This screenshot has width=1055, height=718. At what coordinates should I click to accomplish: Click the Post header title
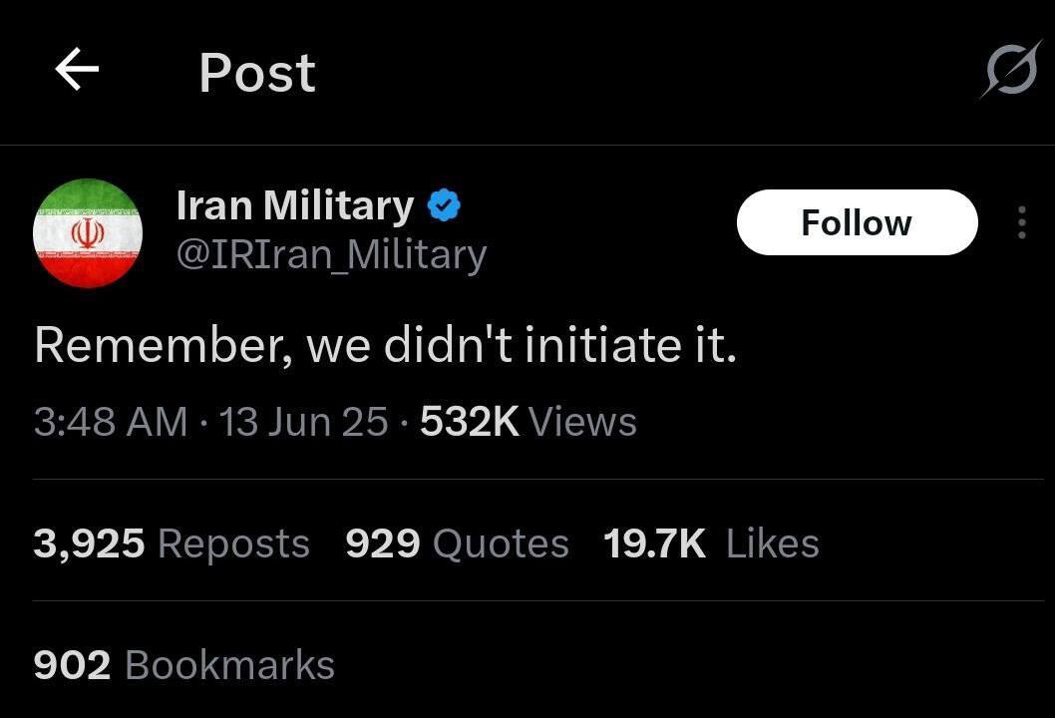click(257, 73)
